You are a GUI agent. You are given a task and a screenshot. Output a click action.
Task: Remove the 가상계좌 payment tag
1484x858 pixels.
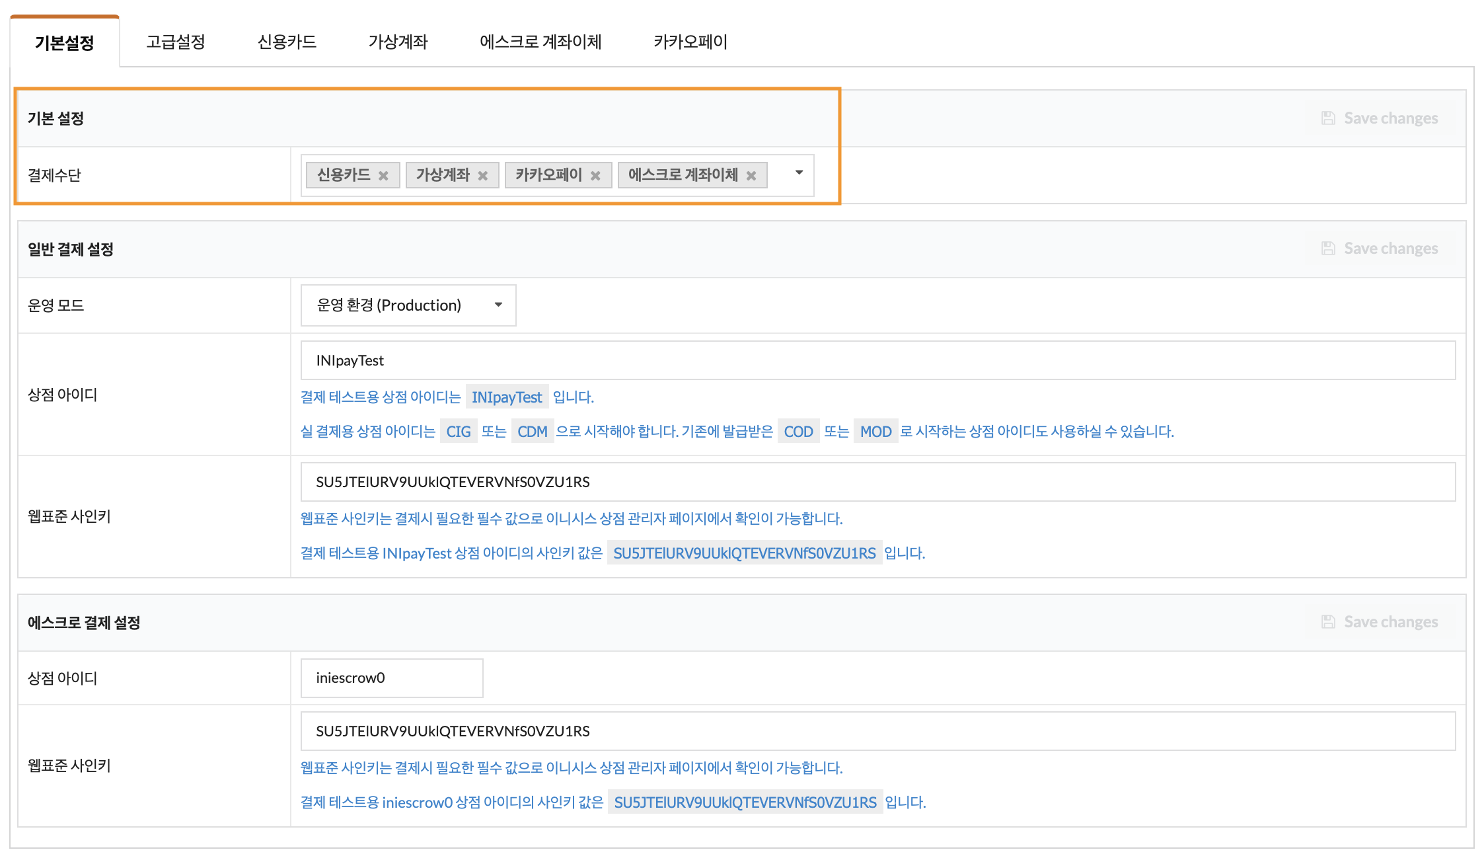point(483,176)
